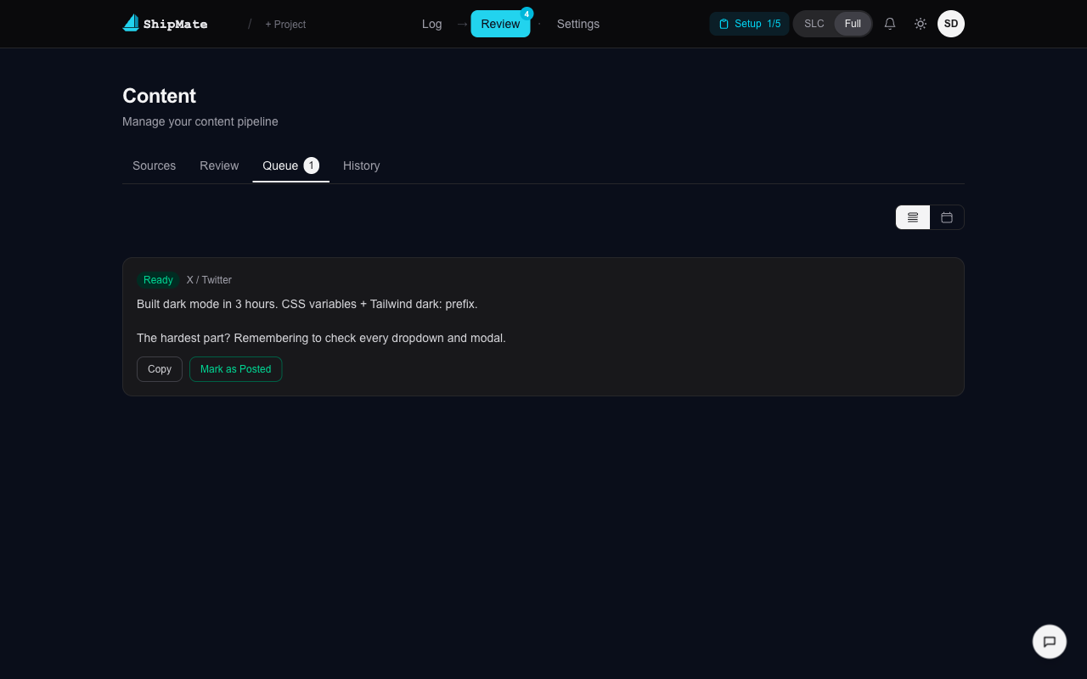Copy the dark mode post text
The image size is (1087, 679).
pos(160,369)
